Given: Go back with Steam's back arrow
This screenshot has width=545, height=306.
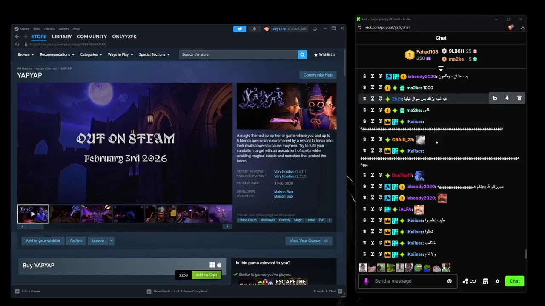Looking at the screenshot, I should [17, 37].
